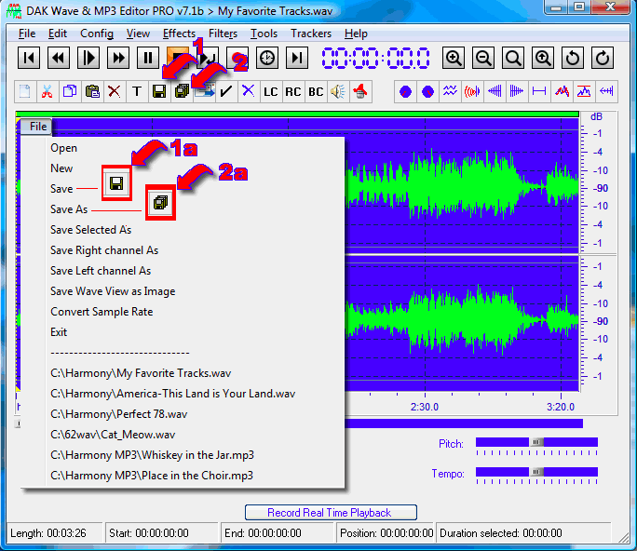This screenshot has height=551, width=637.
Task: Click the wavy lines effect icon
Action: (450, 91)
